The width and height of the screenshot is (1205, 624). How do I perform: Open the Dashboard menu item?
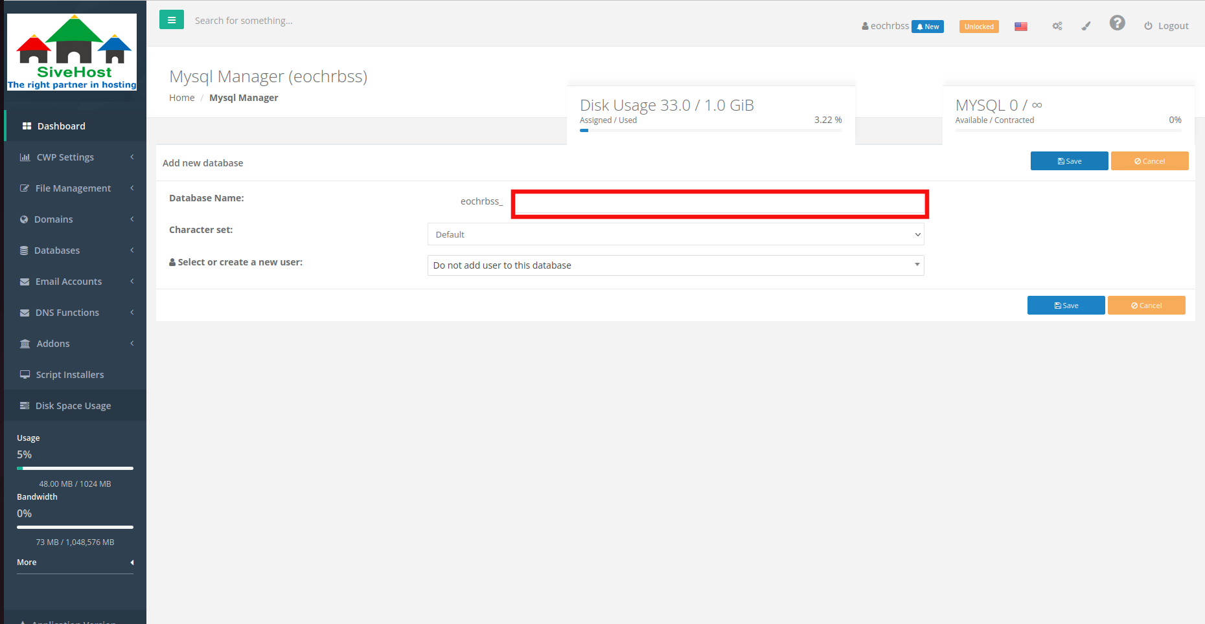pyautogui.click(x=75, y=126)
